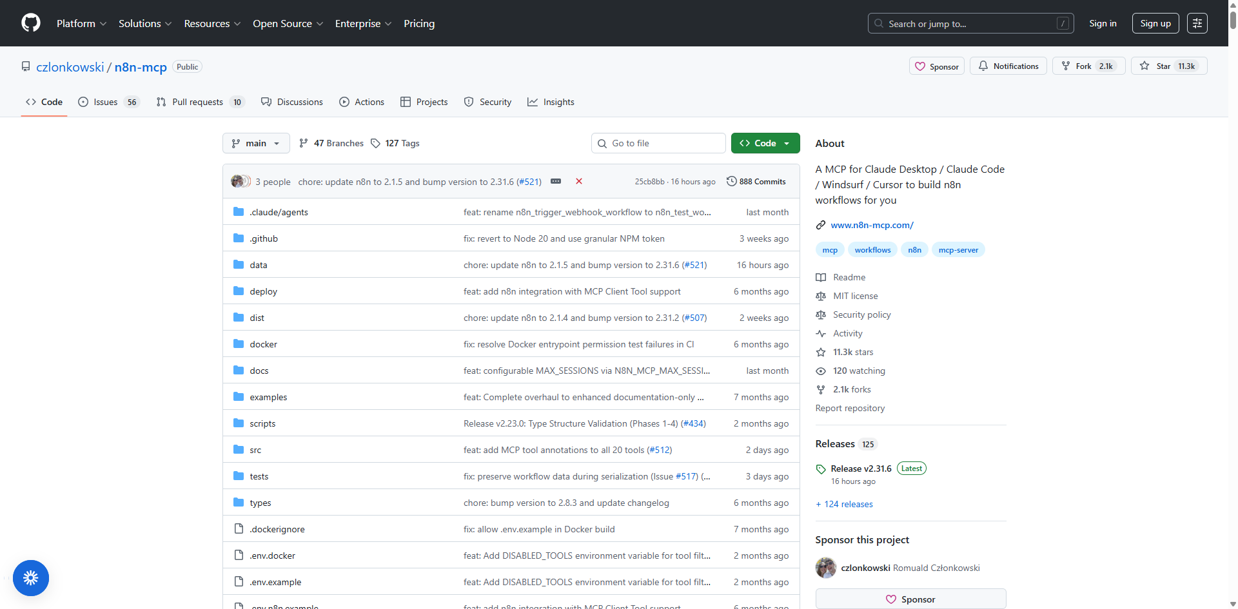Image resolution: width=1238 pixels, height=609 pixels.
Task: Click the failed status X icon on latest commit
Action: coord(579,181)
